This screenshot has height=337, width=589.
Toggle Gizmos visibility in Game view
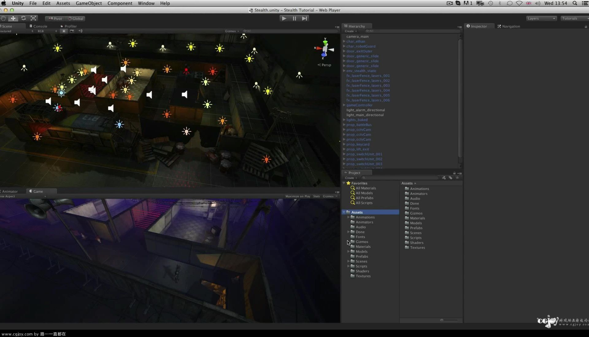(328, 196)
